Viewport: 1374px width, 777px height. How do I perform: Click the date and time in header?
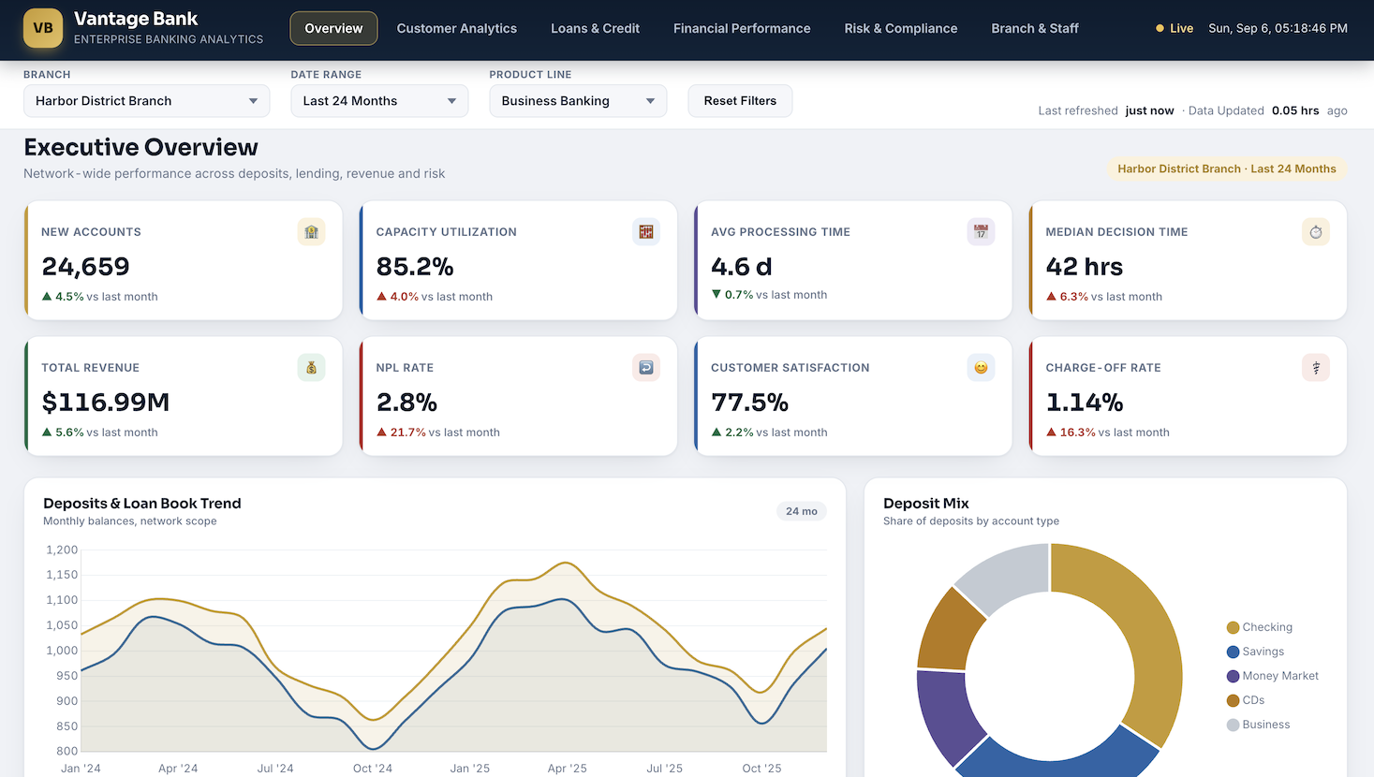tap(1278, 28)
